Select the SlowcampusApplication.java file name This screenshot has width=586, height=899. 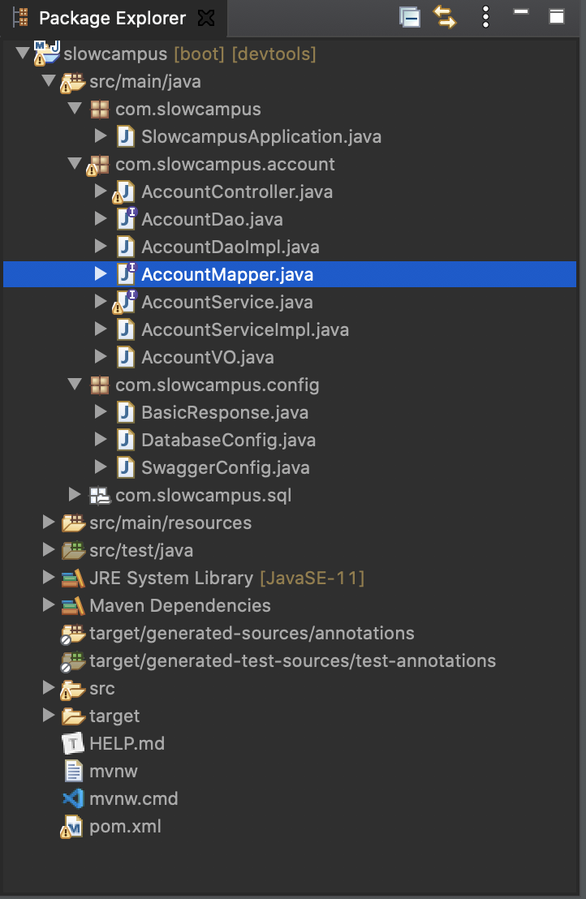[261, 137]
